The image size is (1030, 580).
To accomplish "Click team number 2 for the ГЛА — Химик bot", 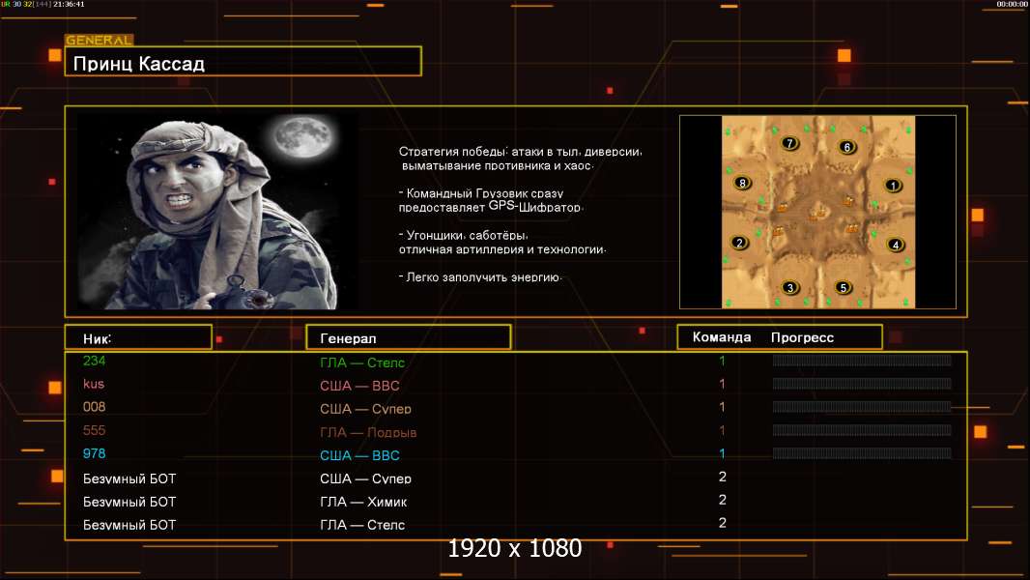I will tap(723, 500).
